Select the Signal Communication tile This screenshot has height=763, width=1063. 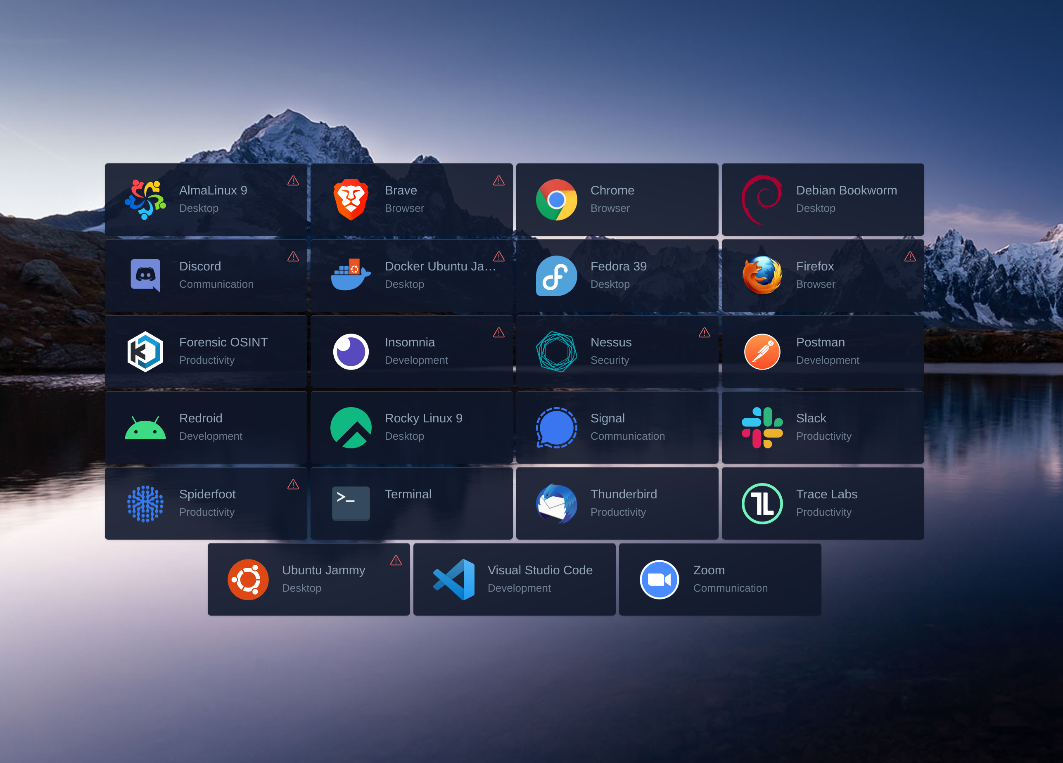pyautogui.click(x=617, y=427)
